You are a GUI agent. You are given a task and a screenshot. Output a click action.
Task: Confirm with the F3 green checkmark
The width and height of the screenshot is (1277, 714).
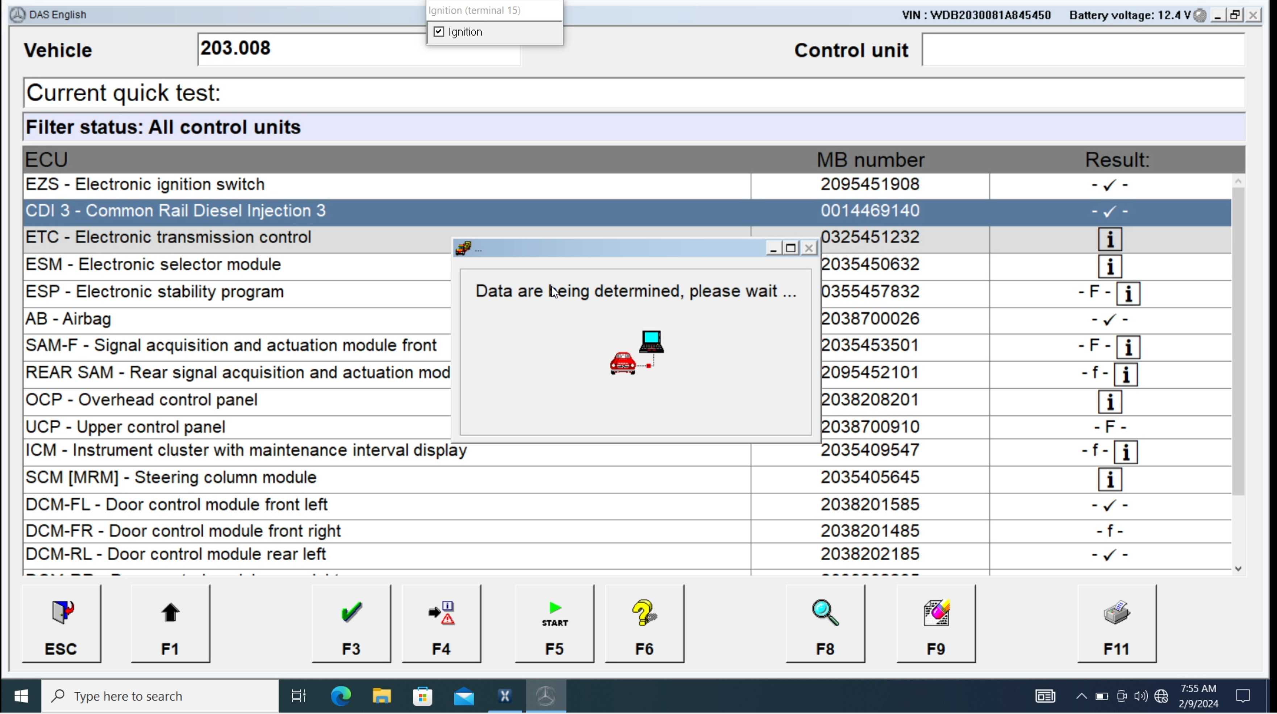point(351,624)
